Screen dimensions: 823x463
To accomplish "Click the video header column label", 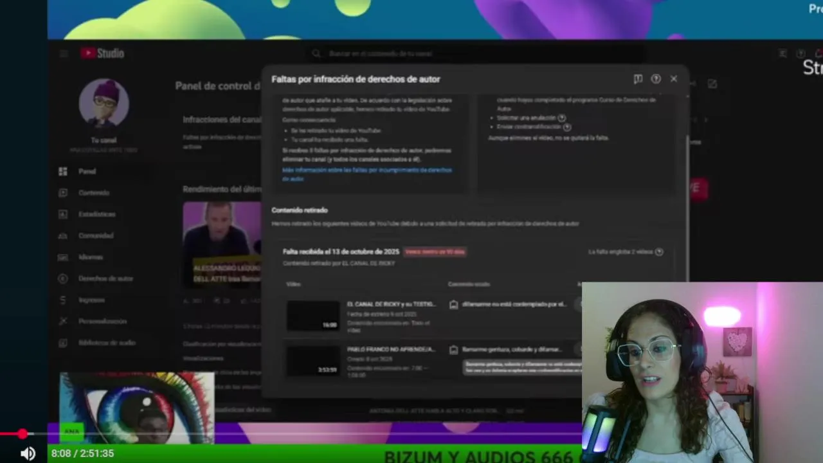I will click(293, 284).
